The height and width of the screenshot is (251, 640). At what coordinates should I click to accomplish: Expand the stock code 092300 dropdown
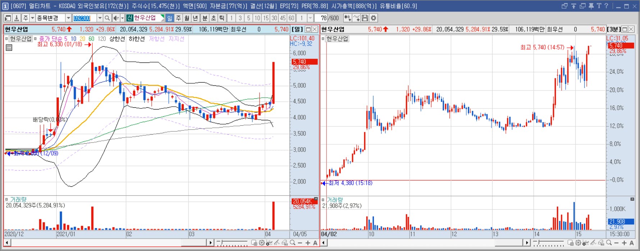pos(100,18)
